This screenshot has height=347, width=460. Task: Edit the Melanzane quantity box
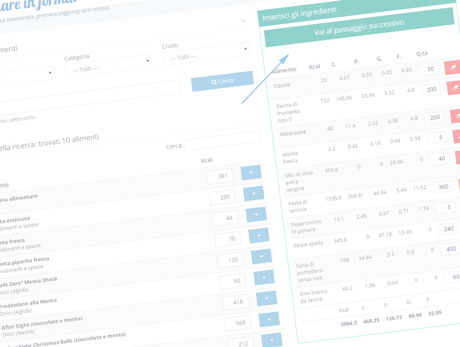point(434,118)
